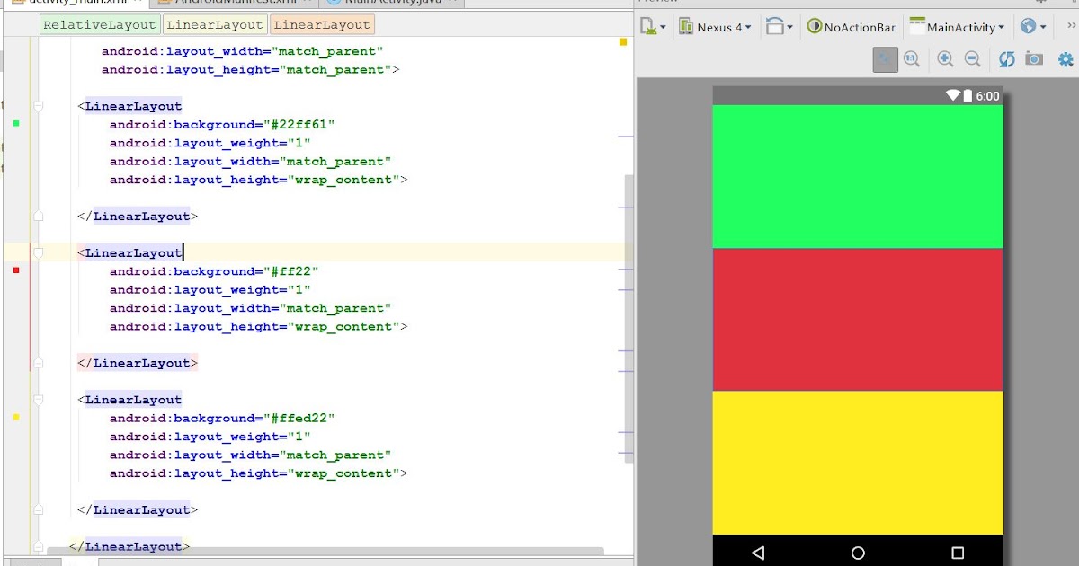Image resolution: width=1079 pixels, height=566 pixels.
Task: Open the locale globe dropdown
Action: click(x=1033, y=27)
